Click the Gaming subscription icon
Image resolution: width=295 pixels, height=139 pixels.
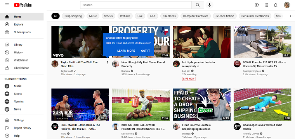point(7,102)
